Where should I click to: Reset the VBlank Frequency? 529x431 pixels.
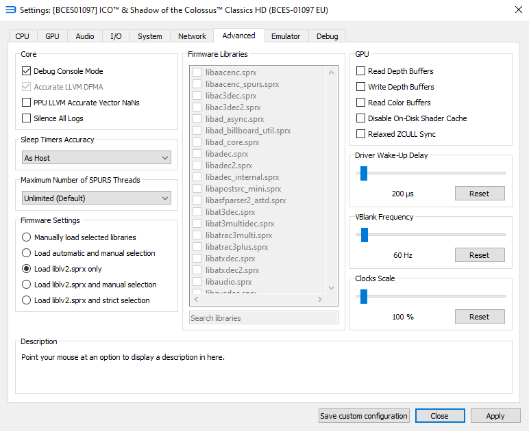(x=480, y=255)
